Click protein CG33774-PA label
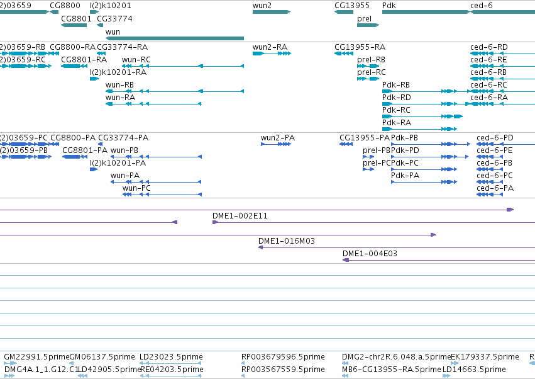This screenshot has height=379, width=535. (x=123, y=138)
